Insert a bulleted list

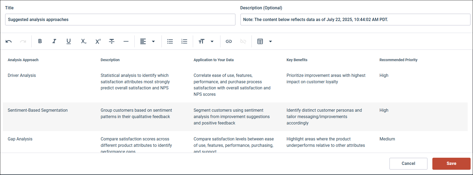[170, 41]
